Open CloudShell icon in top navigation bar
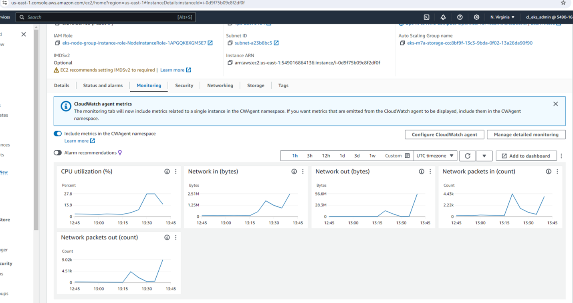Screen dimensions: 573x303 [x=427, y=17]
